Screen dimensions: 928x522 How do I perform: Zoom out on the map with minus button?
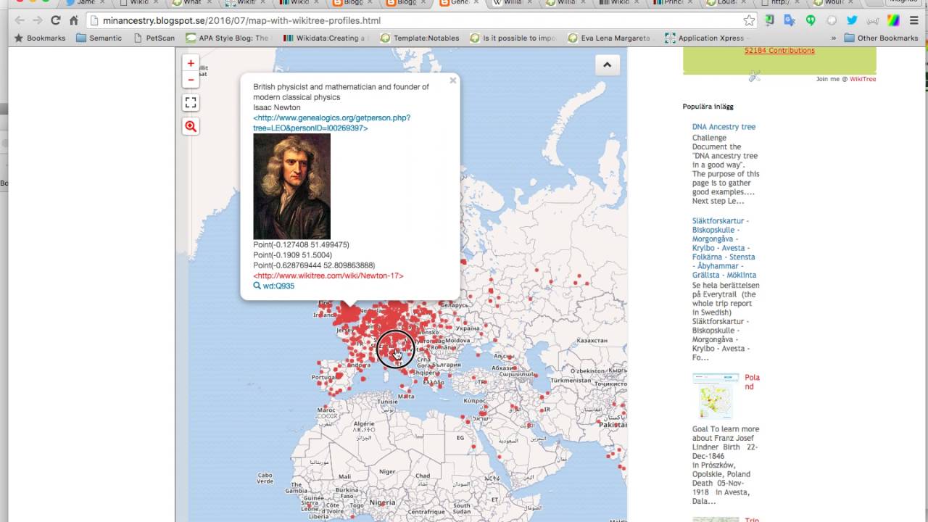coord(191,79)
